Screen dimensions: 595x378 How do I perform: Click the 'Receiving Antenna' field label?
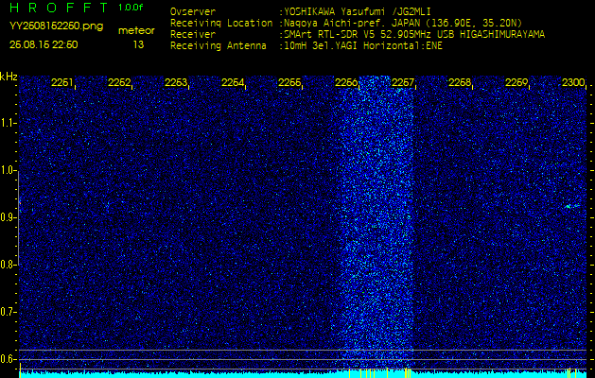click(219, 46)
